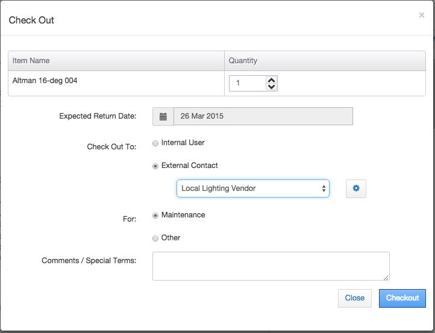Click the blue Checkout button
This screenshot has height=333, width=435.
(x=402, y=298)
